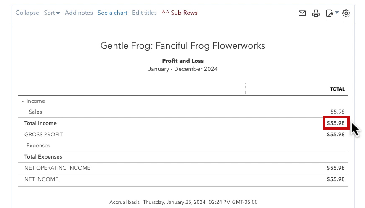The width and height of the screenshot is (365, 208).
Task: Open See a chart link
Action: 112,13
